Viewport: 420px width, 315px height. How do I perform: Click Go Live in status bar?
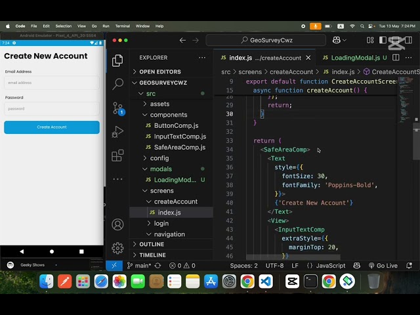tap(383, 265)
